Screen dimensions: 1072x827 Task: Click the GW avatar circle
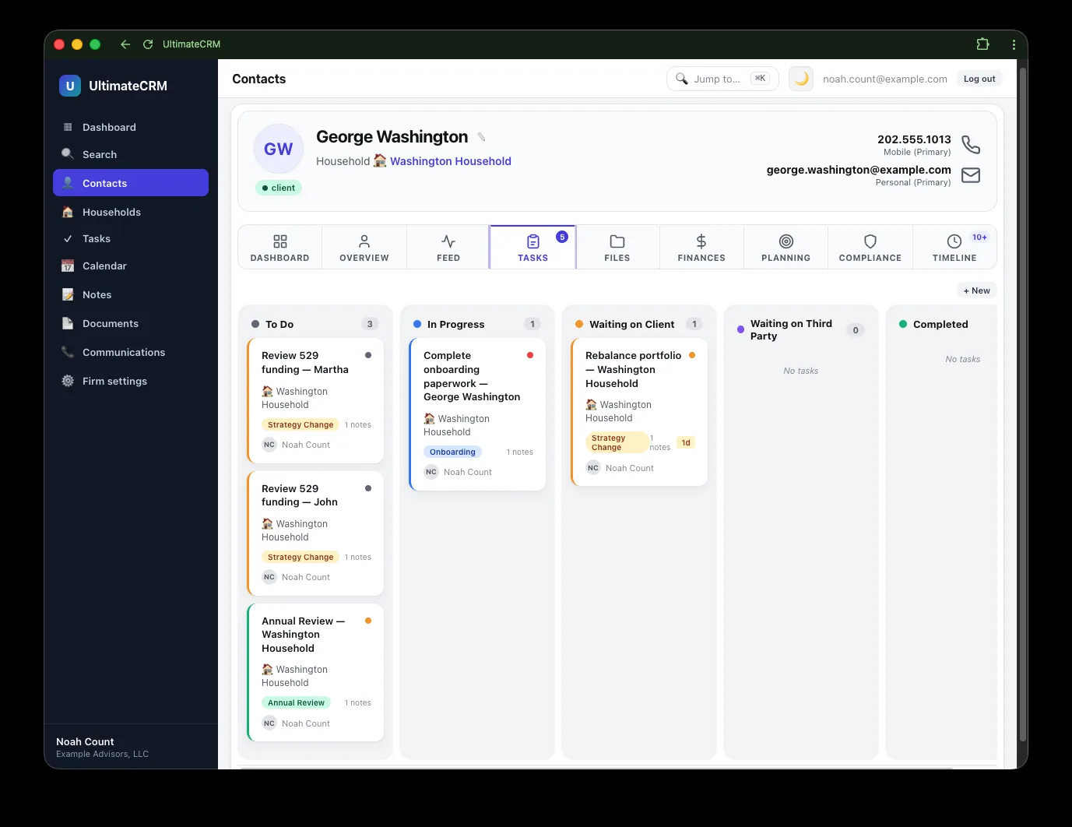coord(279,149)
